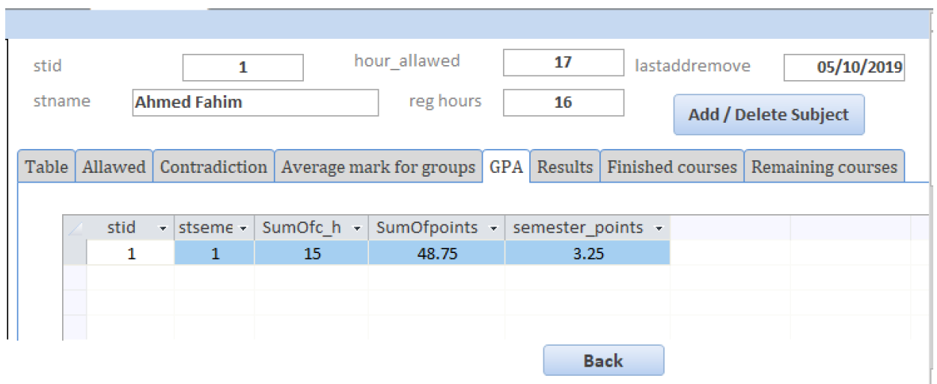Click the hour_allowed field showing 17
The image size is (937, 384).
[x=564, y=63]
